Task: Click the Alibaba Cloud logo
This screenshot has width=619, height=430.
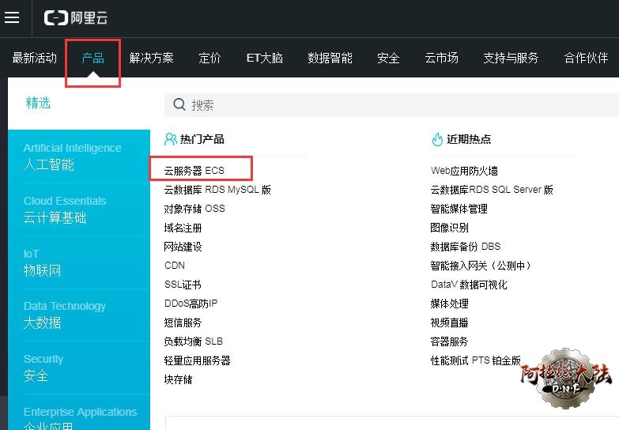Action: 77,17
